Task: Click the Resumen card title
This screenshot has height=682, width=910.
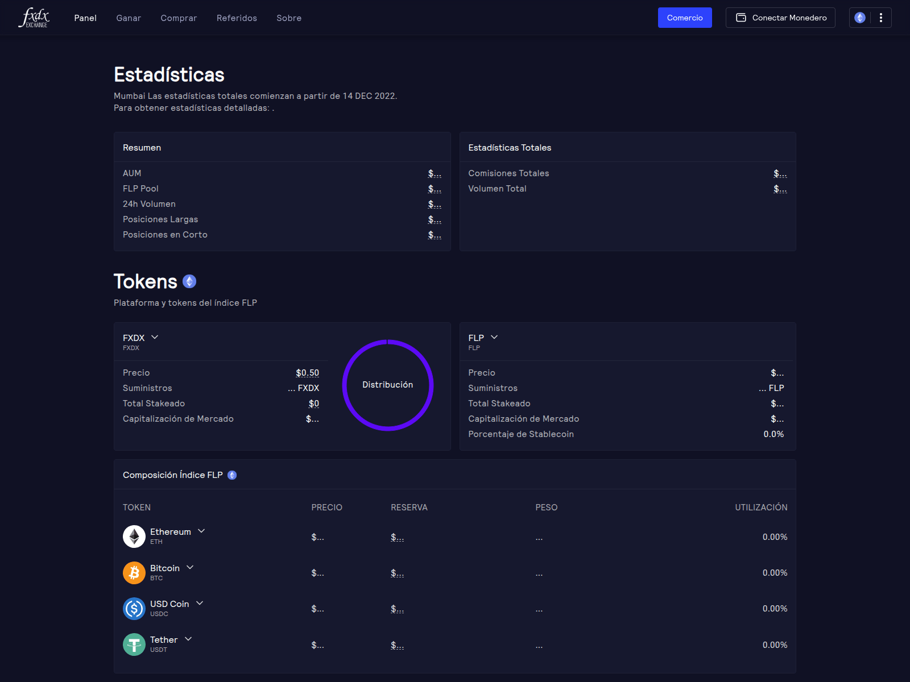Action: (x=142, y=148)
